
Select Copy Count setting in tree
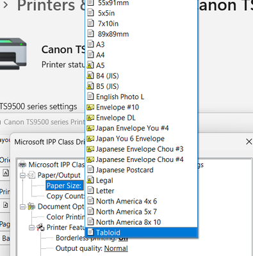coord(65,196)
